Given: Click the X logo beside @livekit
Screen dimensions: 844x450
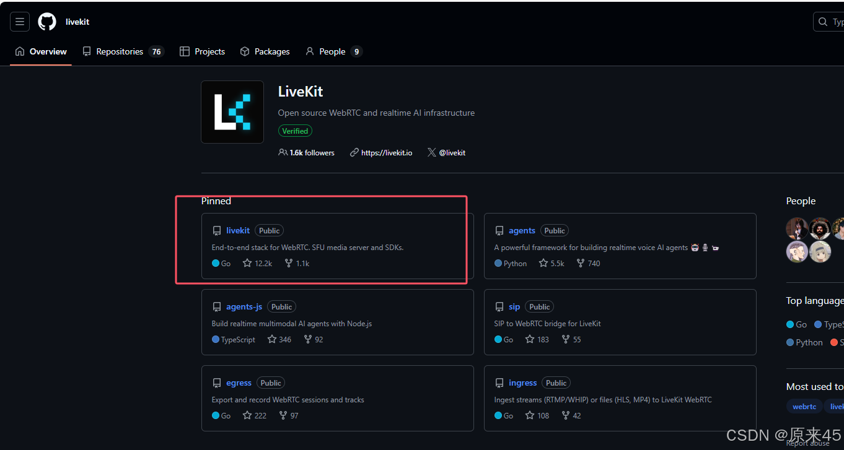Looking at the screenshot, I should tap(431, 152).
